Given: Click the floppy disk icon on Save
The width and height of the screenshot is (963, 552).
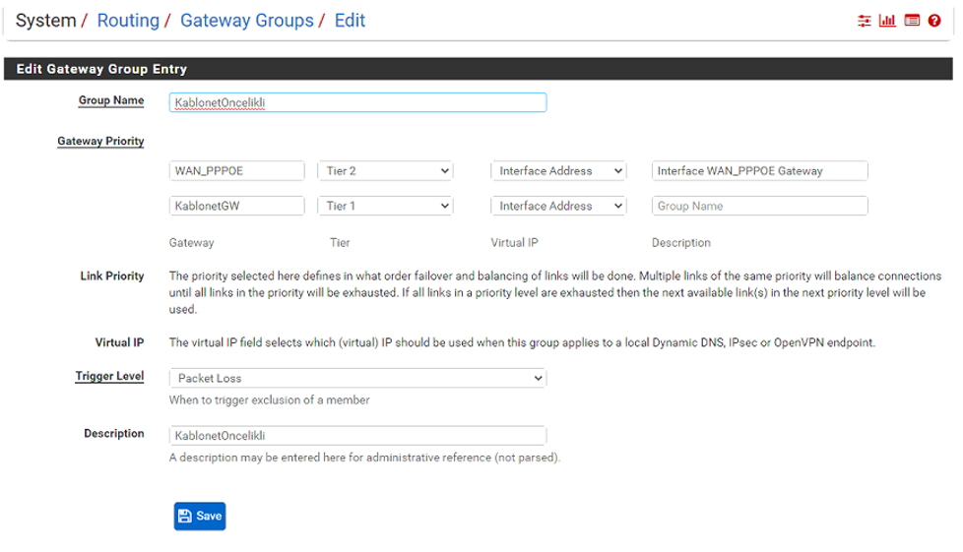Looking at the screenshot, I should 185,517.
